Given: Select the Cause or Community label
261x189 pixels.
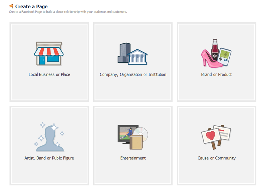Looking at the screenshot, I should click(x=217, y=158).
